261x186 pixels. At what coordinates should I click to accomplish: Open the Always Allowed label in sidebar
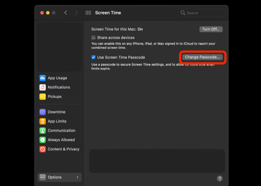tap(61, 140)
